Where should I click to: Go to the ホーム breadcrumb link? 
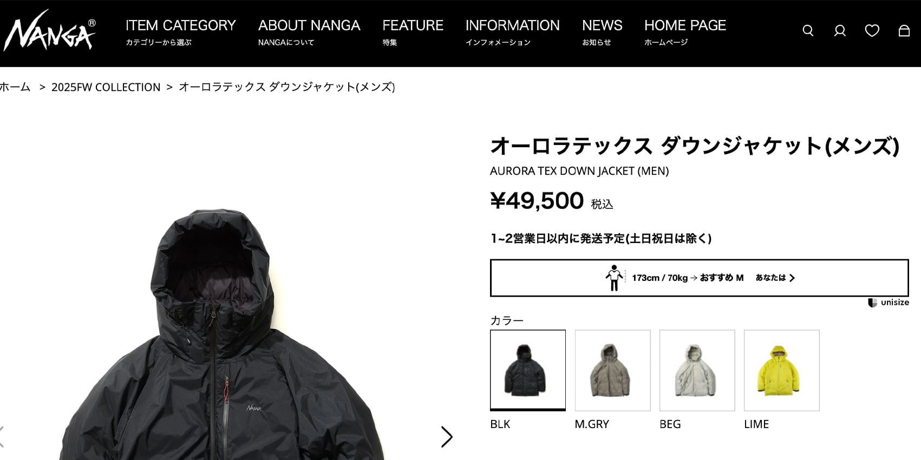(15, 87)
